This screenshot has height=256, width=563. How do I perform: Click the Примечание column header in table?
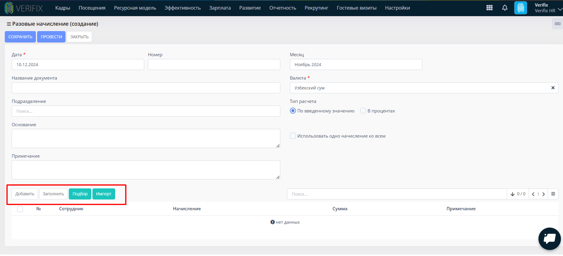(x=461, y=209)
